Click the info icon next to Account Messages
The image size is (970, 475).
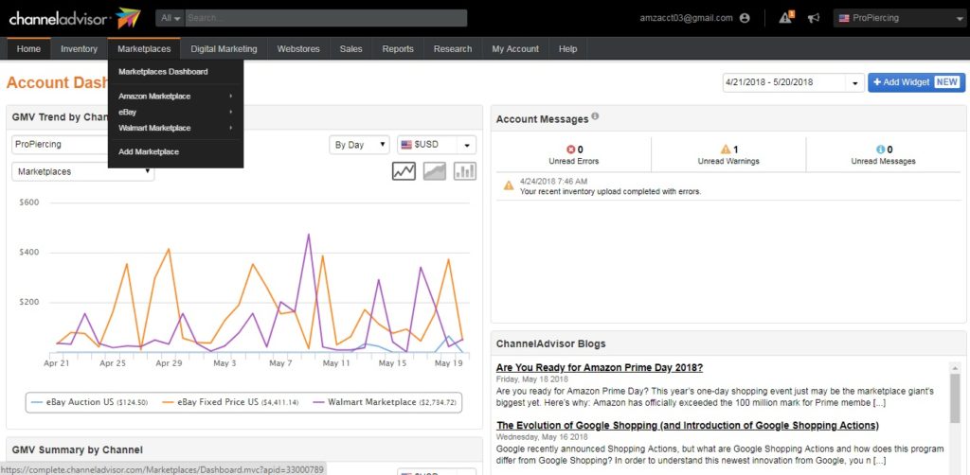pos(596,117)
